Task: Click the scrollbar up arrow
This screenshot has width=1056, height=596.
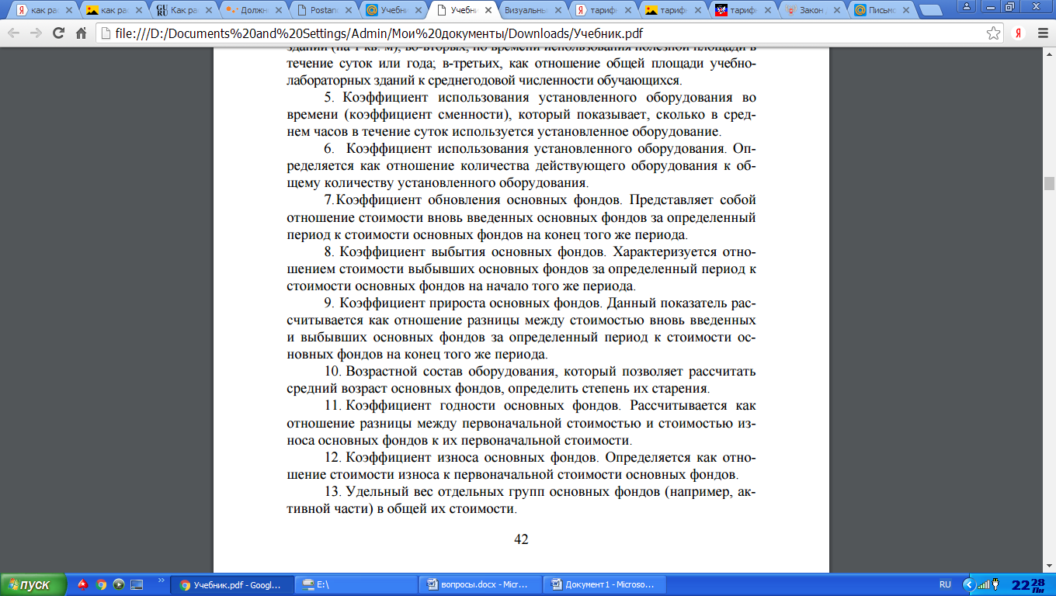Action: point(1049,54)
